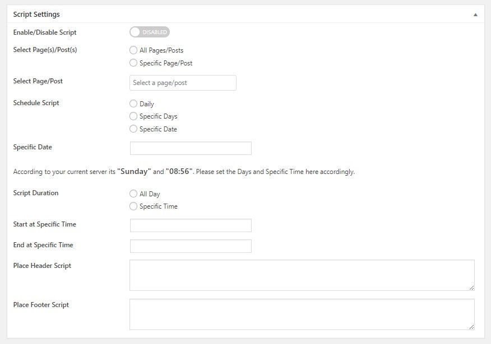The image size is (491, 344).
Task: Click the Script Duration label
Action: point(36,193)
